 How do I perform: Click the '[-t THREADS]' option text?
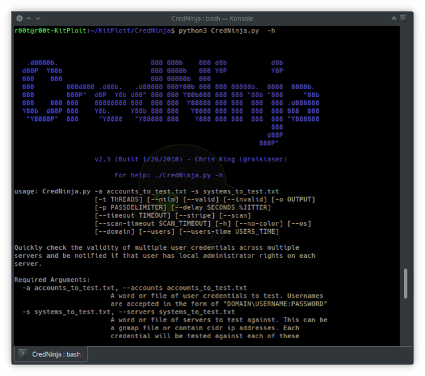[x=118, y=199]
